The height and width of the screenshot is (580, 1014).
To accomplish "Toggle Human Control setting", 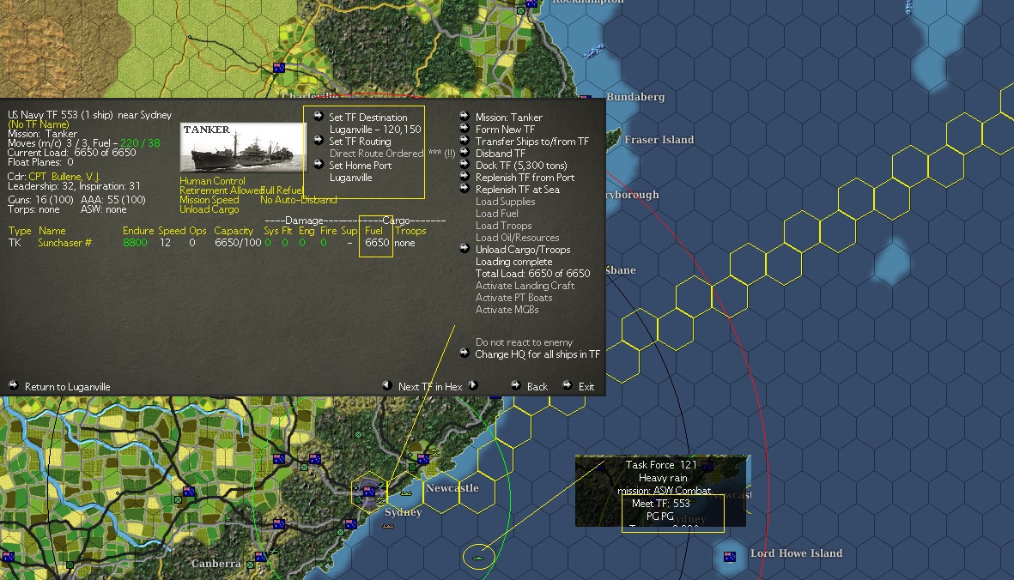I will click(212, 181).
